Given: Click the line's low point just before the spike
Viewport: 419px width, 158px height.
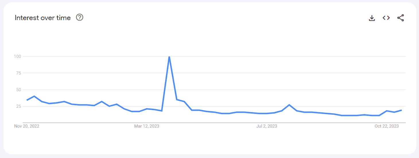Looking at the screenshot, I should coord(162,111).
